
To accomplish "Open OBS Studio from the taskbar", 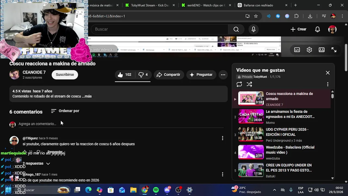I will click(x=178, y=190).
